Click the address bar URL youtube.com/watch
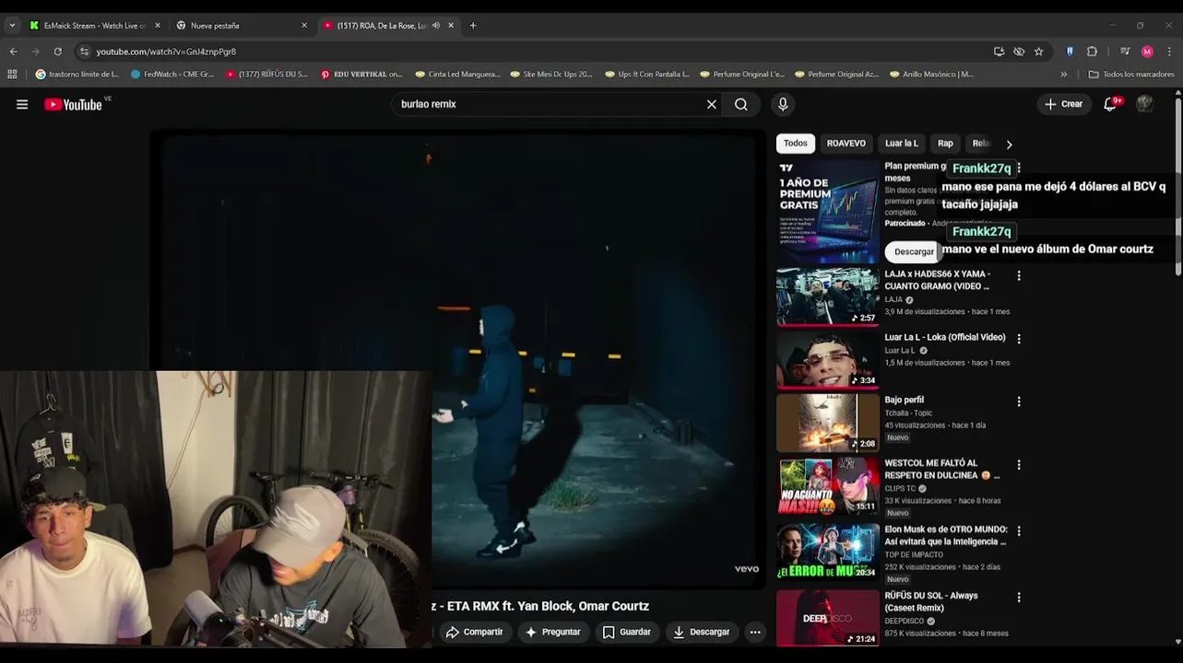1183x663 pixels. tap(166, 52)
